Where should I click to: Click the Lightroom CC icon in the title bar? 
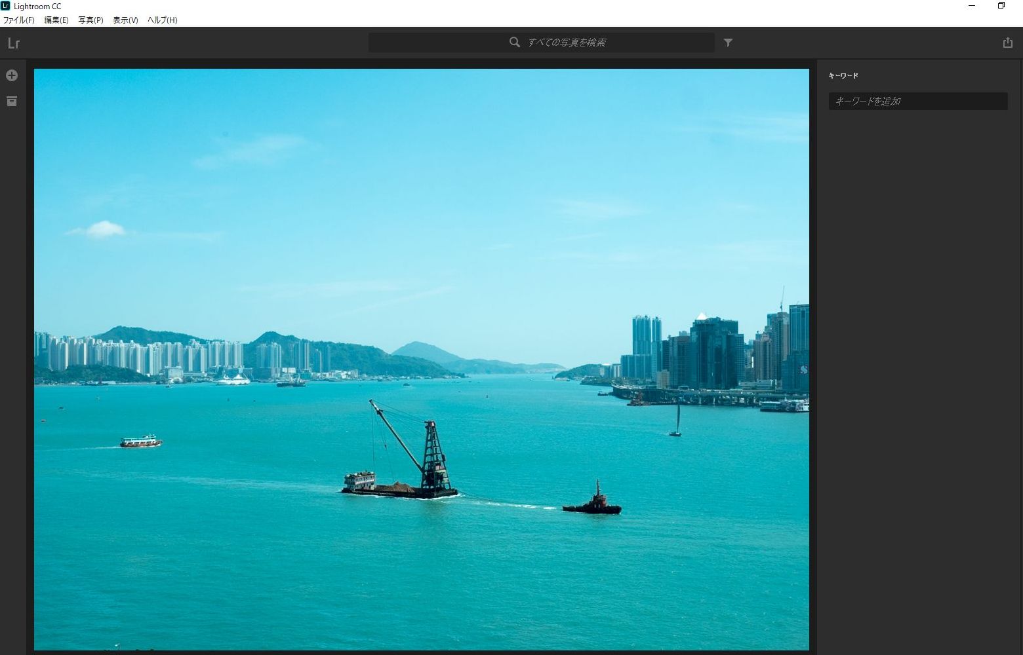pyautogui.click(x=7, y=6)
